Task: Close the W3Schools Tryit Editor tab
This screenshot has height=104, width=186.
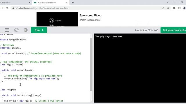Action: pyautogui.click(x=67, y=3)
